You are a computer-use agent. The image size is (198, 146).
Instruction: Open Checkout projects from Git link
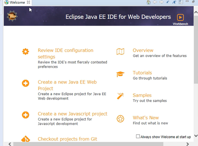68,139
